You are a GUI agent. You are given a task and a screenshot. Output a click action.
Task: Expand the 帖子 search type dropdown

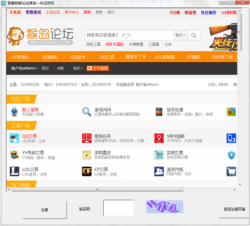[180, 35]
